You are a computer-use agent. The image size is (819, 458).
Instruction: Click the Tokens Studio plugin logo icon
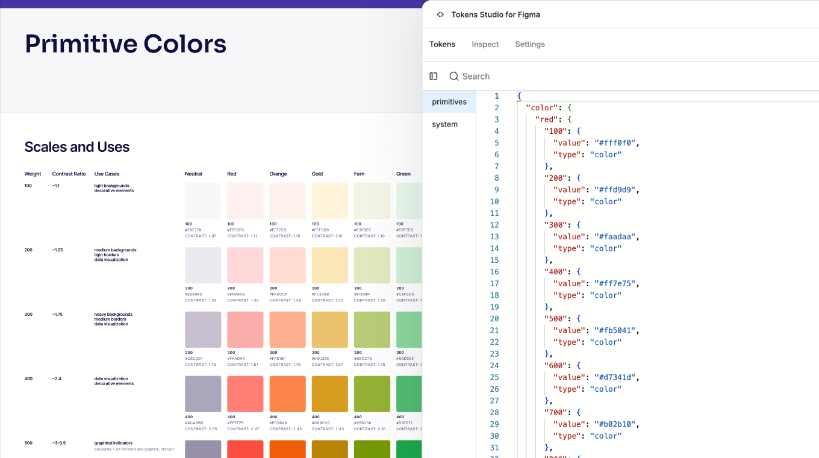(x=440, y=14)
